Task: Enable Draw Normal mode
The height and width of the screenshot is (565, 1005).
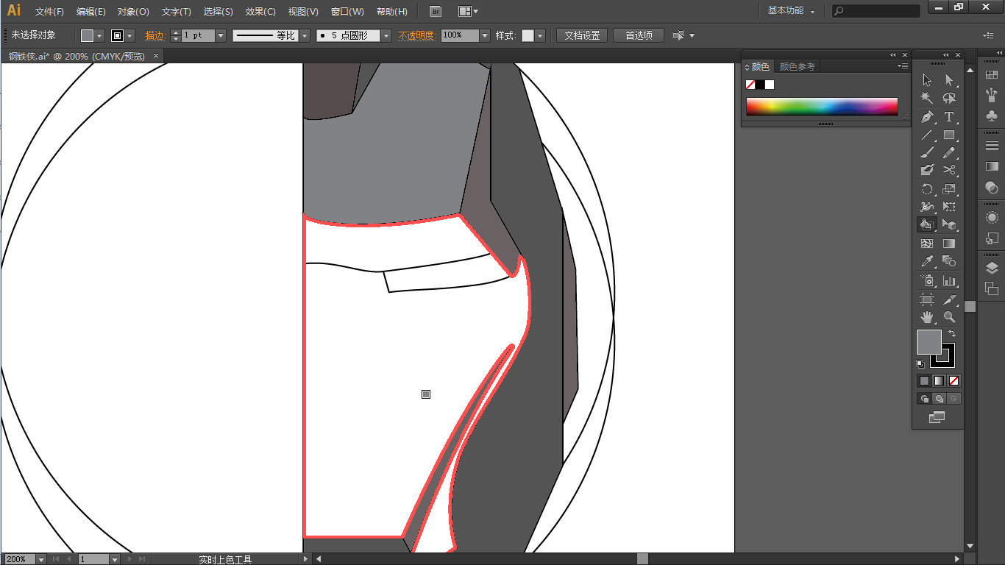Action: (x=924, y=399)
